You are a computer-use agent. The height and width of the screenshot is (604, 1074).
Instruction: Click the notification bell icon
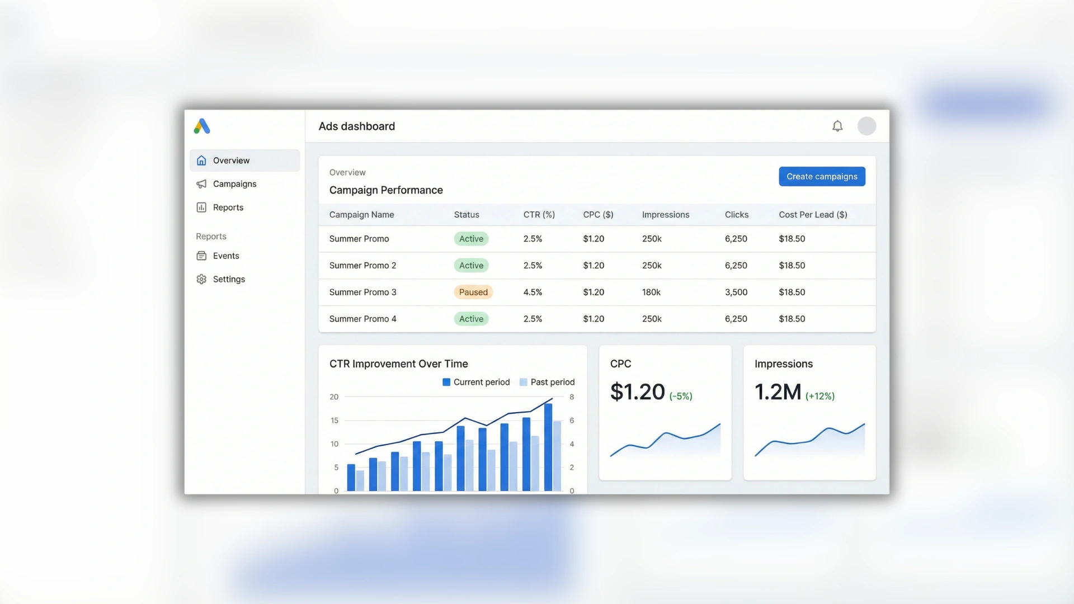pos(837,126)
